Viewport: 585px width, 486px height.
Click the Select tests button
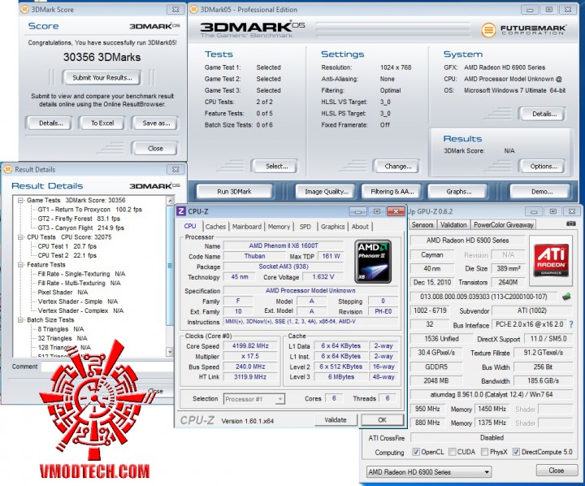276,167
